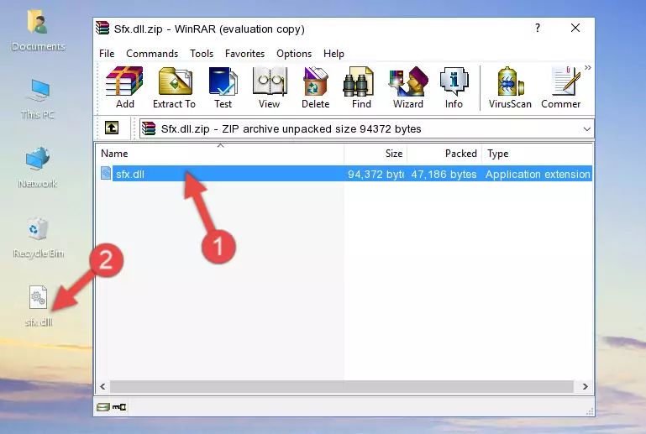Open the File menu

point(107,54)
